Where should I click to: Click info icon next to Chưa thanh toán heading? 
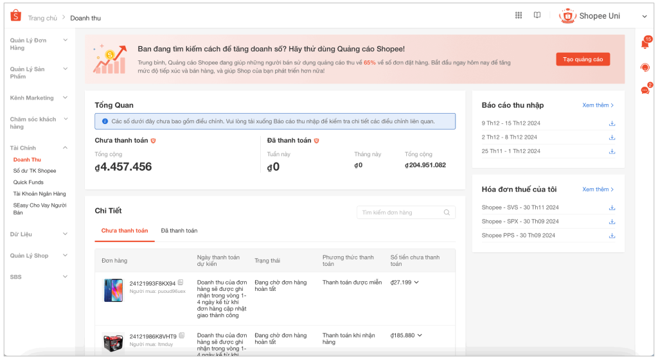pyautogui.click(x=153, y=141)
